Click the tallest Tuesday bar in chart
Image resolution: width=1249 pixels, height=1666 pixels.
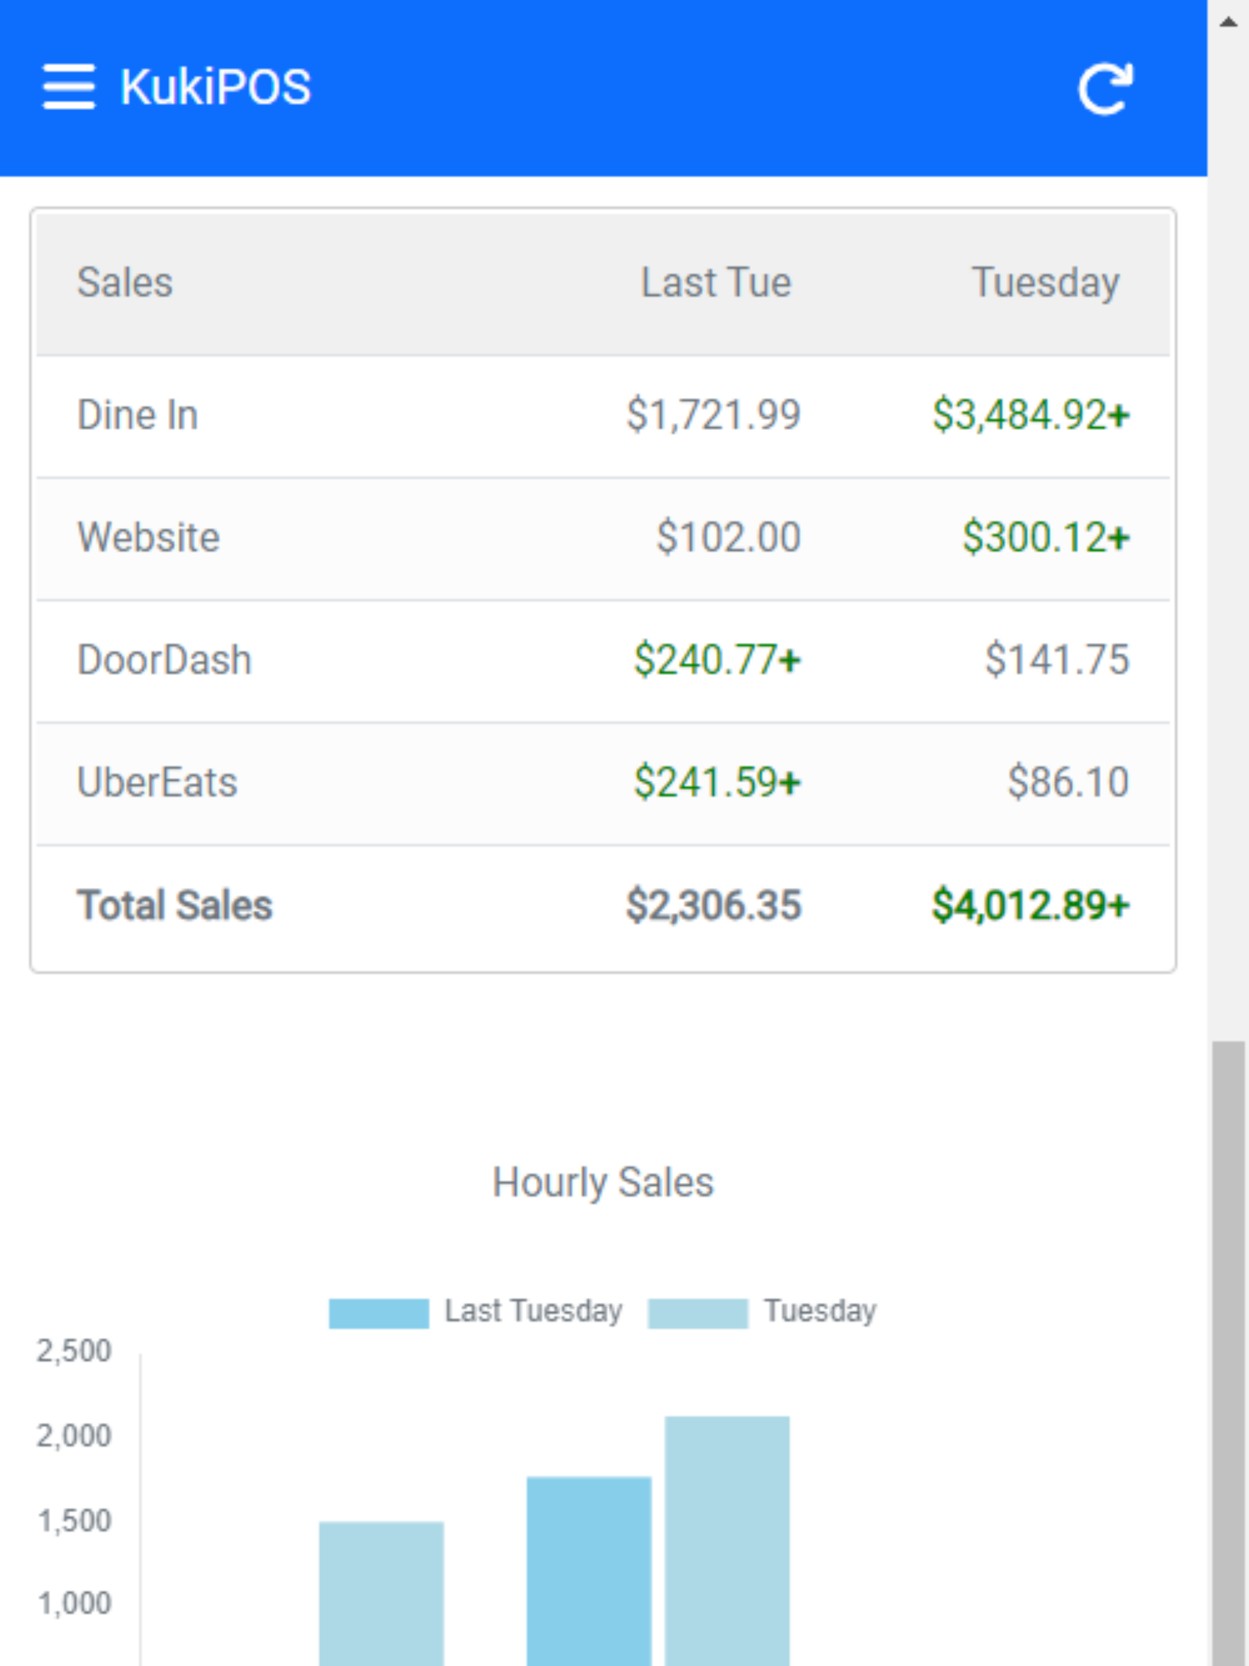pos(727,1541)
